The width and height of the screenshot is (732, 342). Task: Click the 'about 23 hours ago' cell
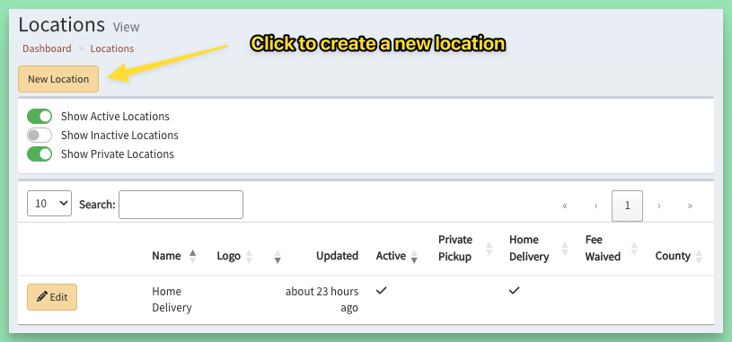(322, 300)
